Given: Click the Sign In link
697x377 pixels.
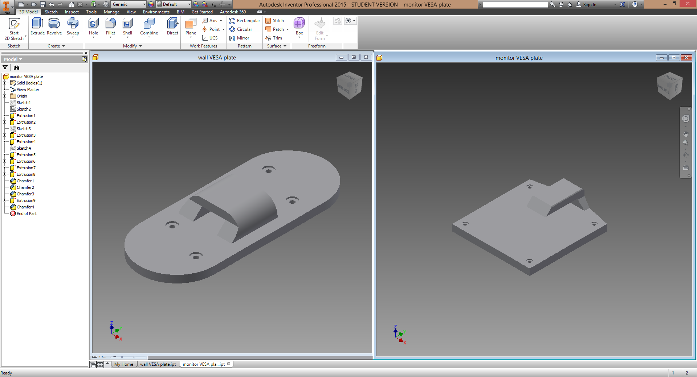Looking at the screenshot, I should point(590,5).
